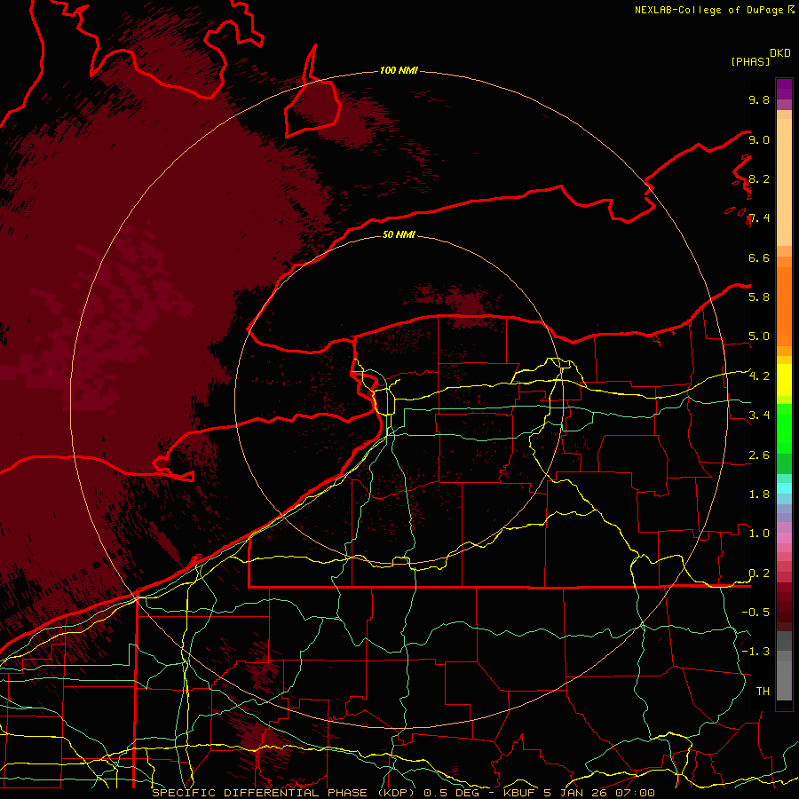The image size is (799, 799).
Task: Pick the peach color band in the scale
Action: point(784,184)
